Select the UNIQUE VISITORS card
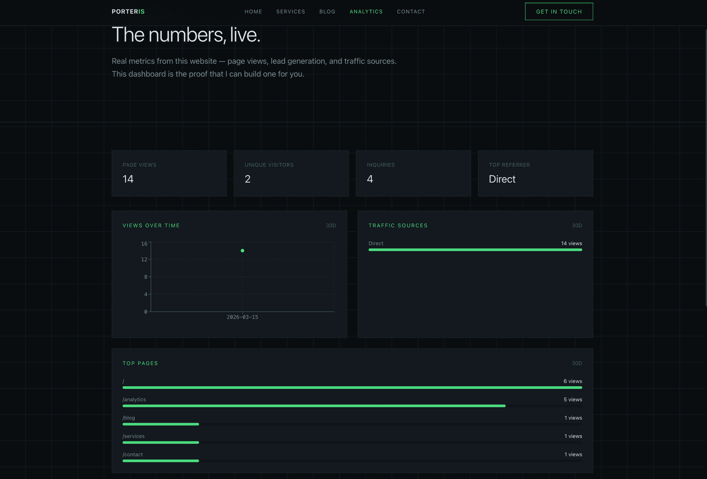Screen dimensions: 707x479 tap(291, 173)
